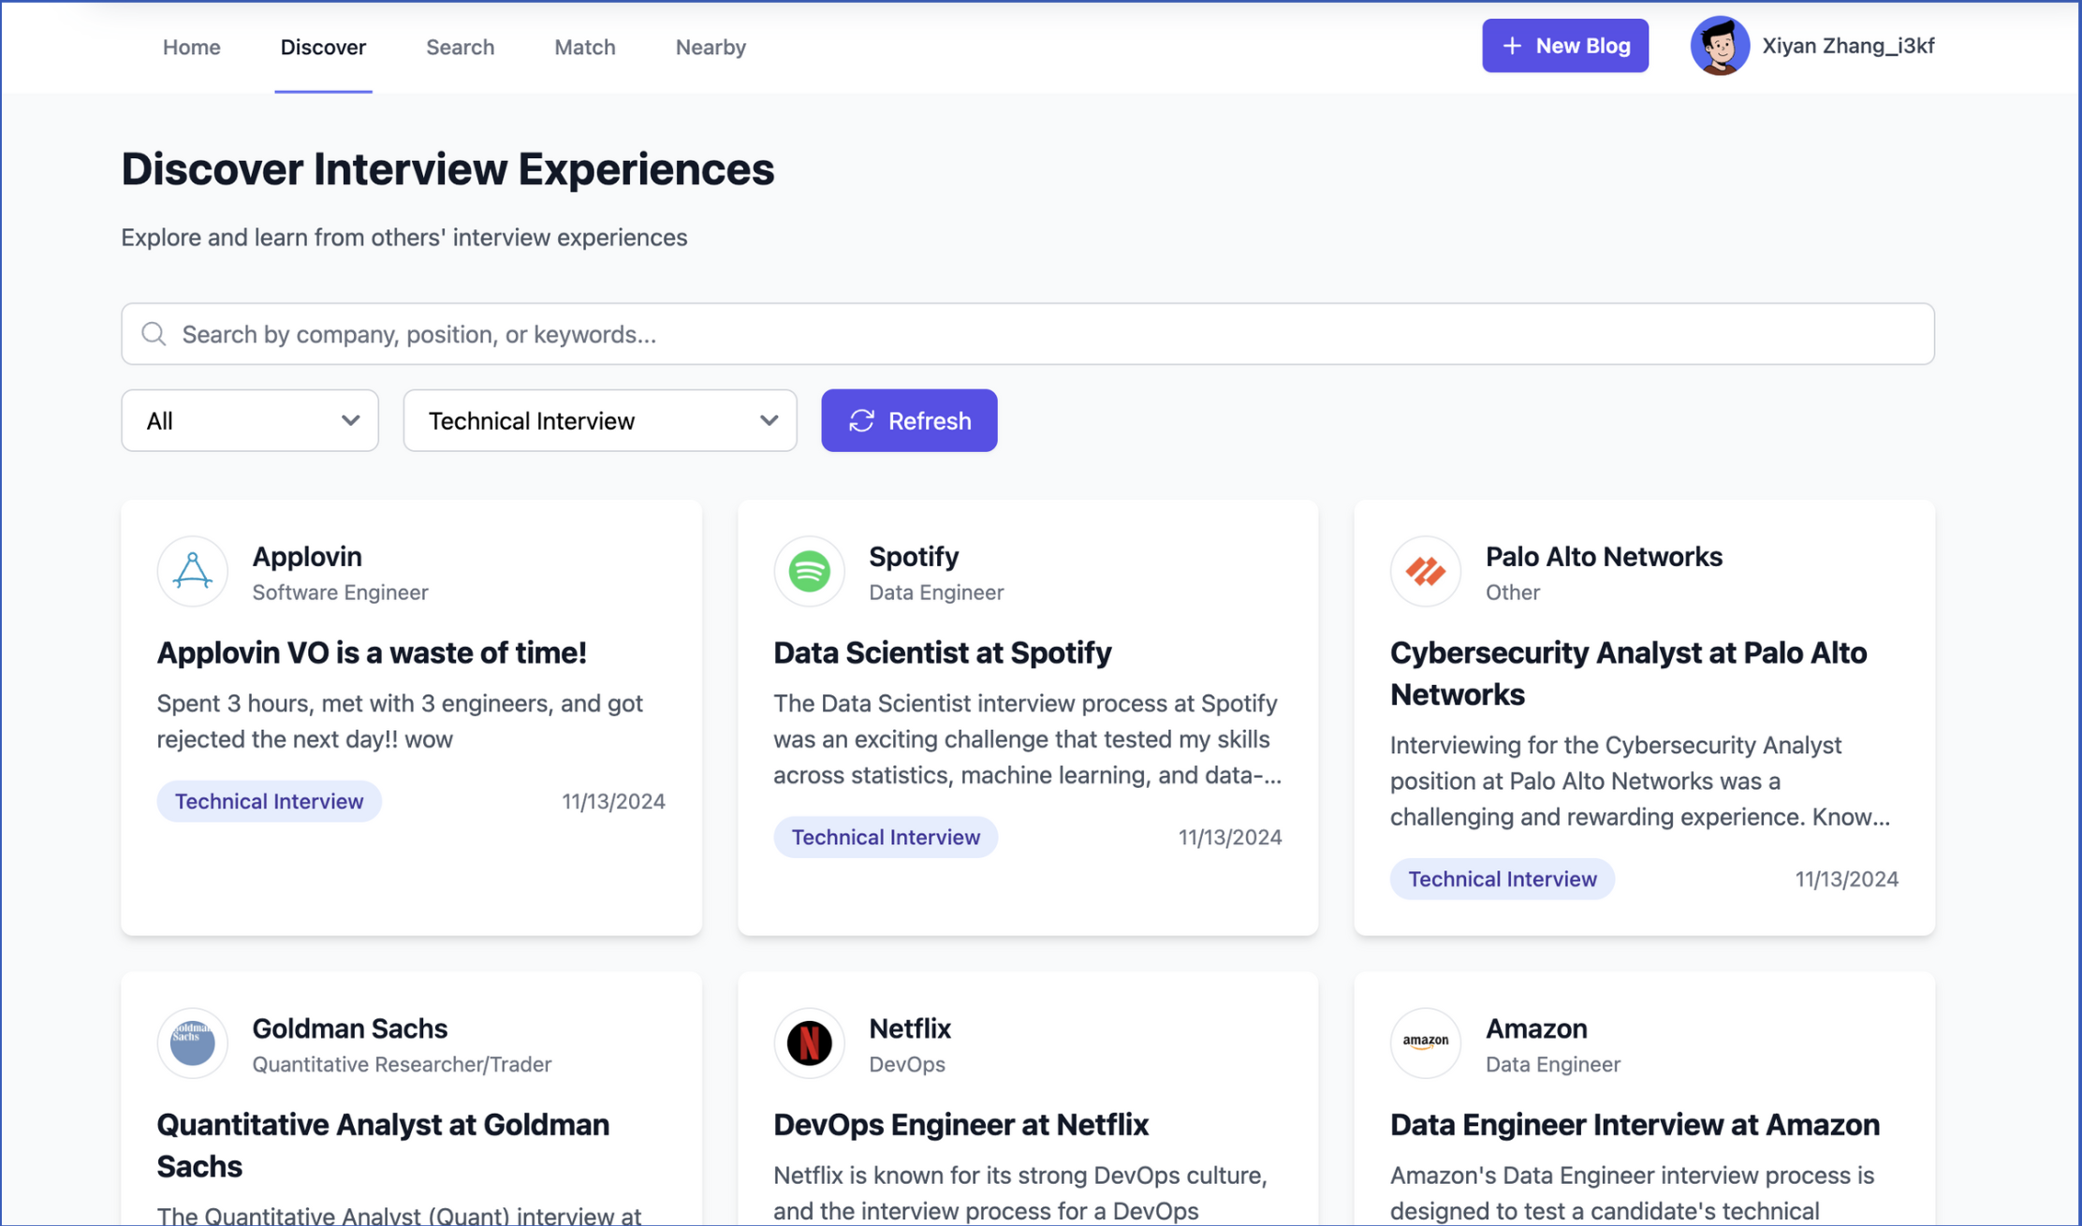2082x1226 pixels.
Task: Click 'Data Engineer' position on Amazon card
Action: pos(1552,1064)
